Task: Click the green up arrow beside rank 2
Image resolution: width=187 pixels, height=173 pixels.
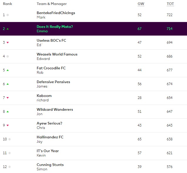Action: coord(8,29)
